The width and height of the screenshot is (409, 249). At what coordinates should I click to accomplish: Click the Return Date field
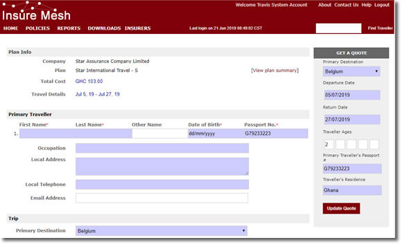352,120
